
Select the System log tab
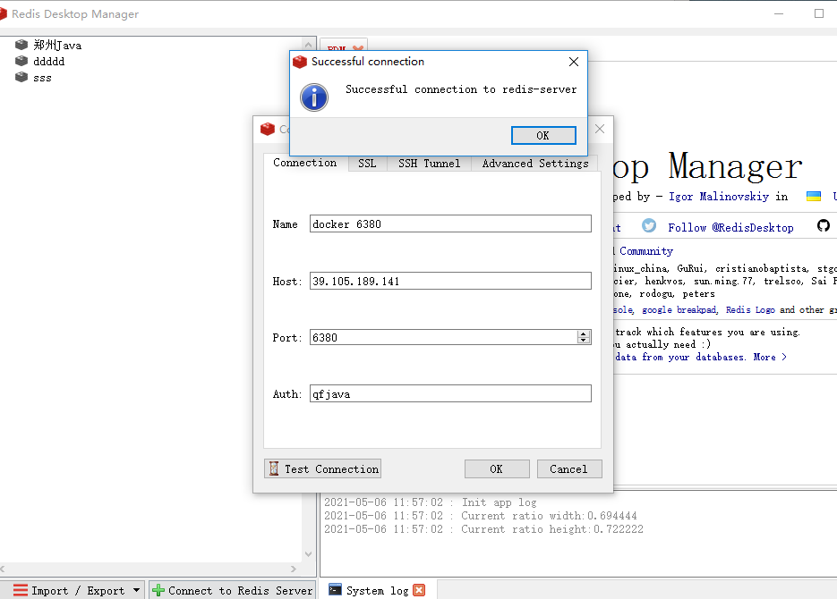pos(377,590)
